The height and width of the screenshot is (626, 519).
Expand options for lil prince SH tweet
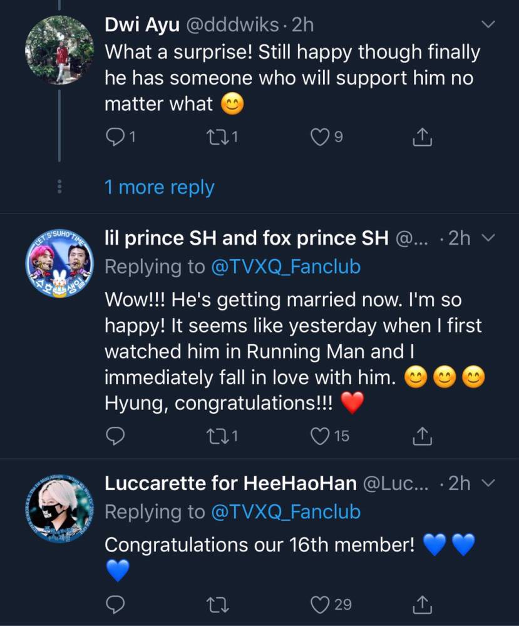pyautogui.click(x=490, y=239)
